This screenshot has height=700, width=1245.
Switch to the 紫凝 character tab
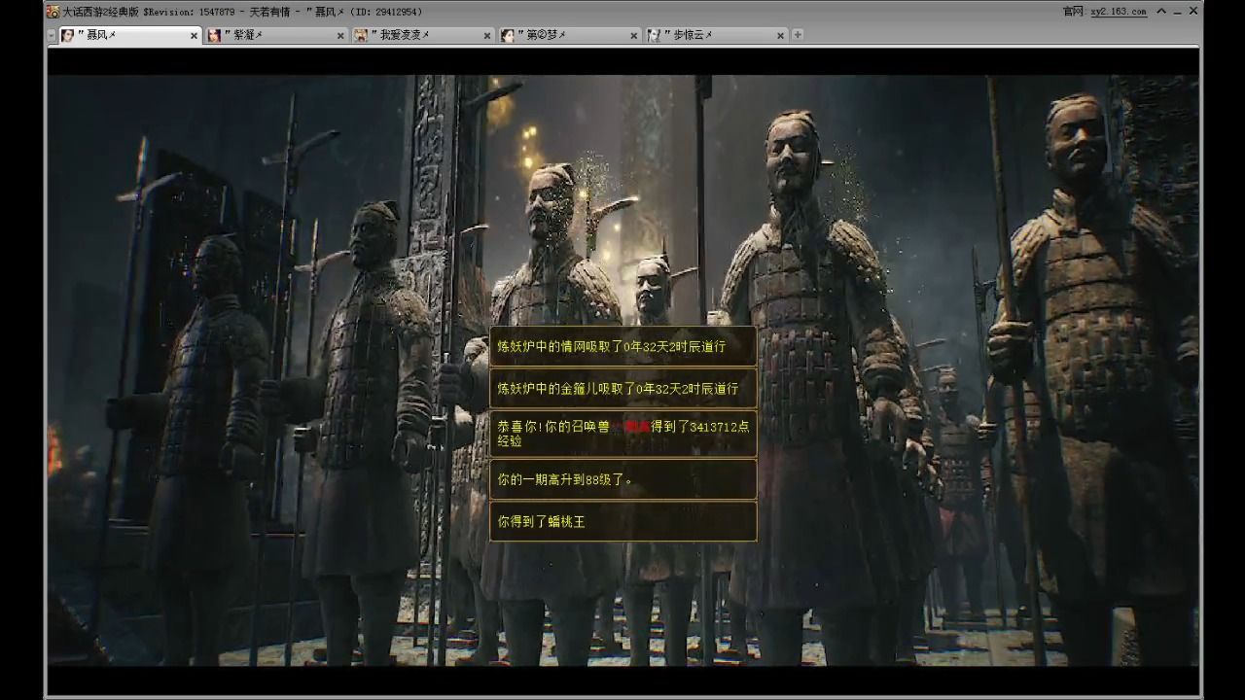click(276, 35)
